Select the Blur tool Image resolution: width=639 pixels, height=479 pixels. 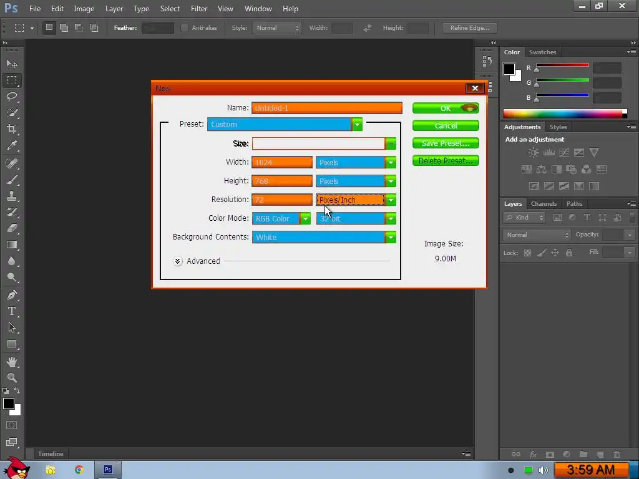[11, 261]
